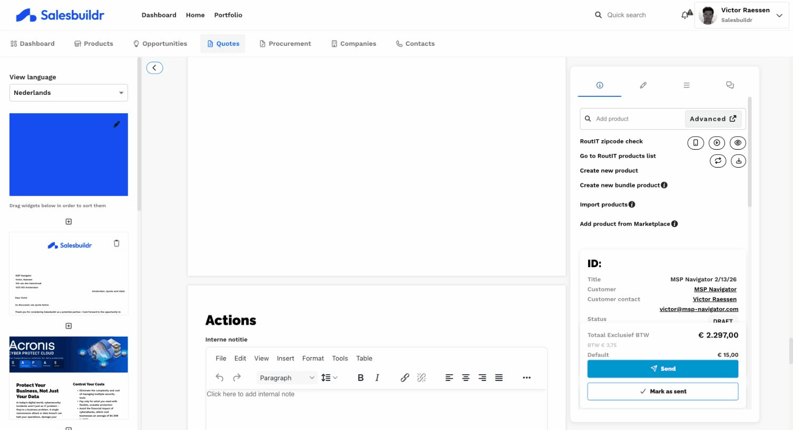This screenshot has width=793, height=430.
Task: Open the victor@msp-navigator.com email link
Action: pos(699,309)
